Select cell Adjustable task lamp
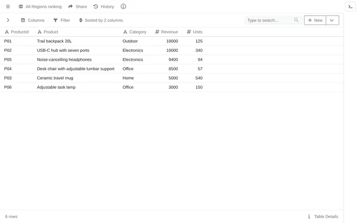The height and width of the screenshot is (223, 357). pyautogui.click(x=56, y=87)
